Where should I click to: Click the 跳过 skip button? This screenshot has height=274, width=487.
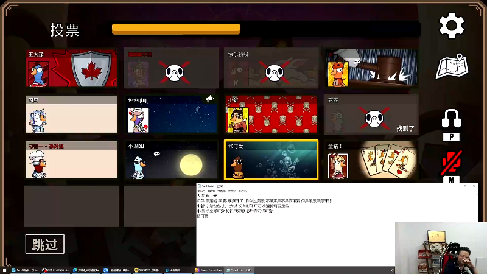coord(45,244)
